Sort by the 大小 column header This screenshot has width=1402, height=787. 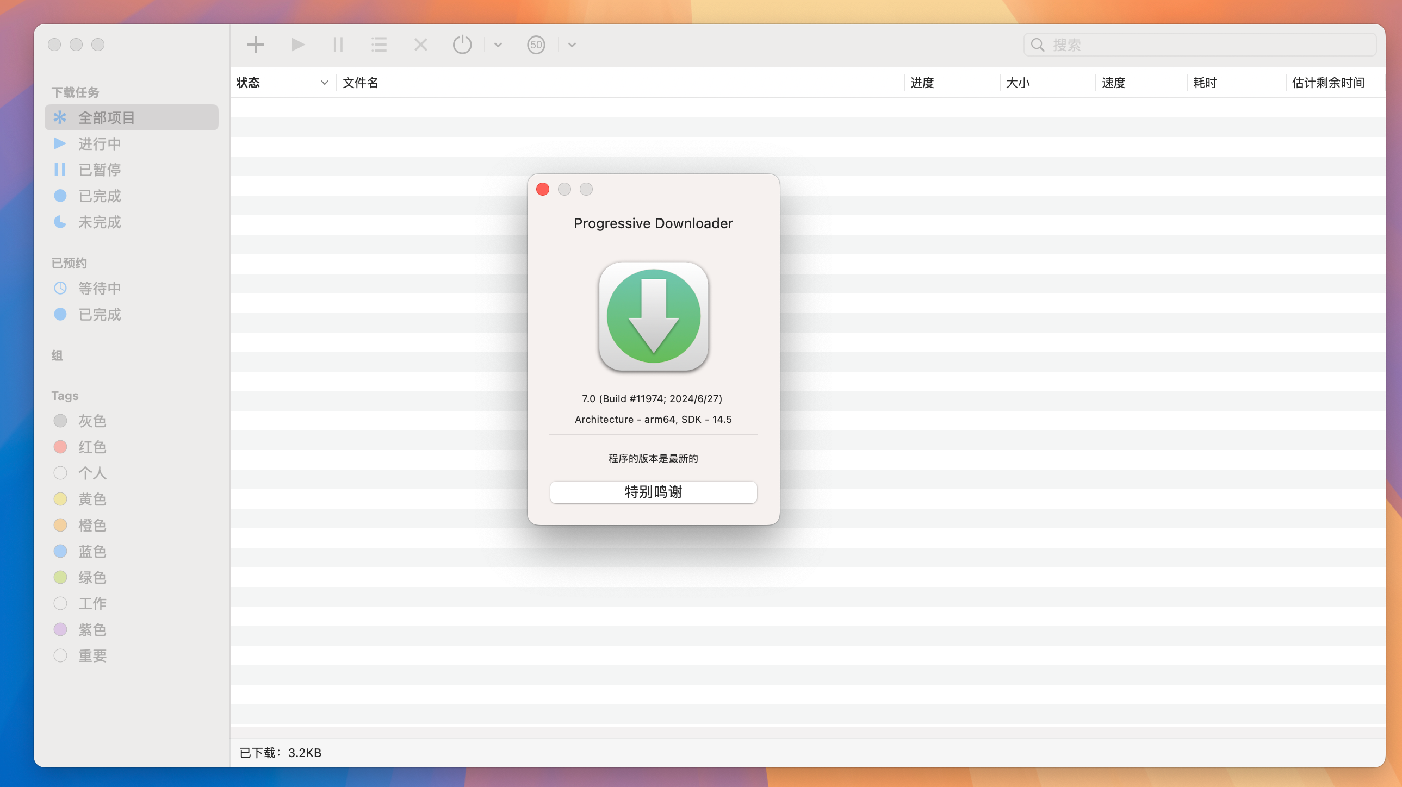pos(1047,83)
